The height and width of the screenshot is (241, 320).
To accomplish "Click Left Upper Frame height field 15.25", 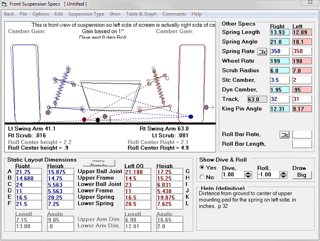I will point(169,178).
